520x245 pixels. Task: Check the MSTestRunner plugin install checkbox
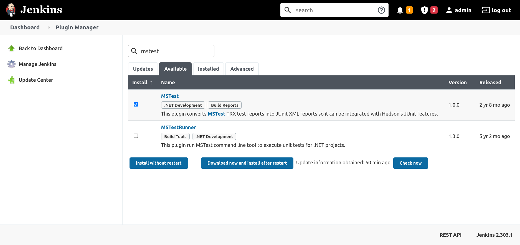pos(136,136)
